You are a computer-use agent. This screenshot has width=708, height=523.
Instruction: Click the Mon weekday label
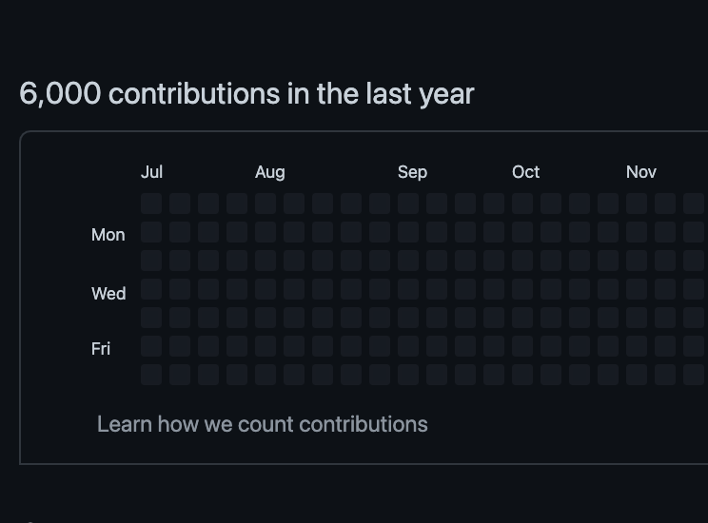[x=108, y=235]
